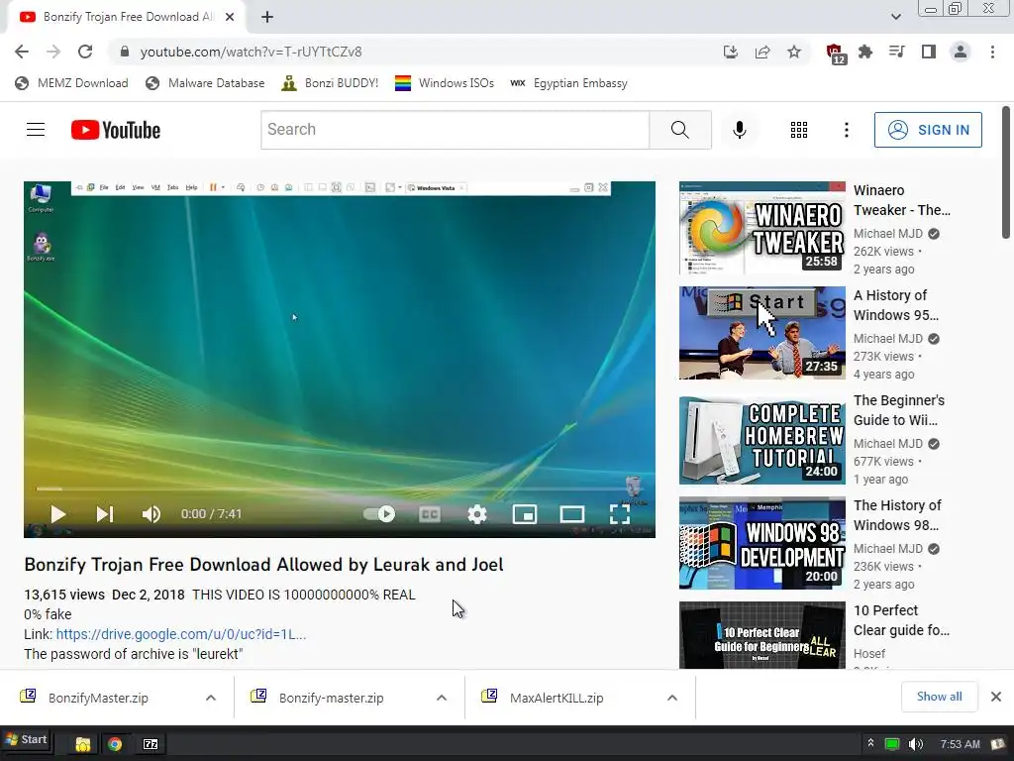Show hidden system tray icons
The height and width of the screenshot is (761, 1014).
[871, 743]
